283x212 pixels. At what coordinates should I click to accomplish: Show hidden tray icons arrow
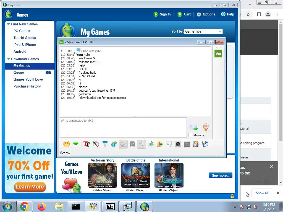pyautogui.click(x=235, y=207)
